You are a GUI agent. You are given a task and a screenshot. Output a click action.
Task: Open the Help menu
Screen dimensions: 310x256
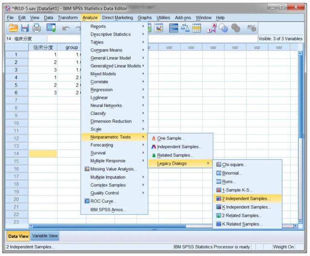coord(220,17)
